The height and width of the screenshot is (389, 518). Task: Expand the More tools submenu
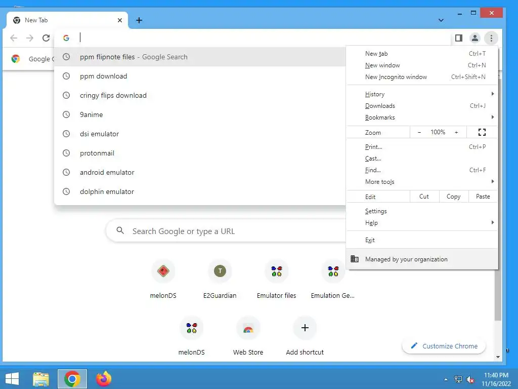tap(422, 182)
